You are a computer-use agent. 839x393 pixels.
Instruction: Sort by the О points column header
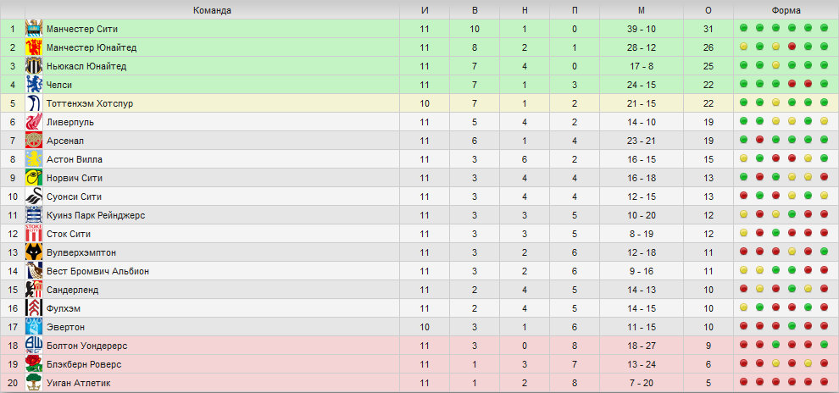coord(708,10)
